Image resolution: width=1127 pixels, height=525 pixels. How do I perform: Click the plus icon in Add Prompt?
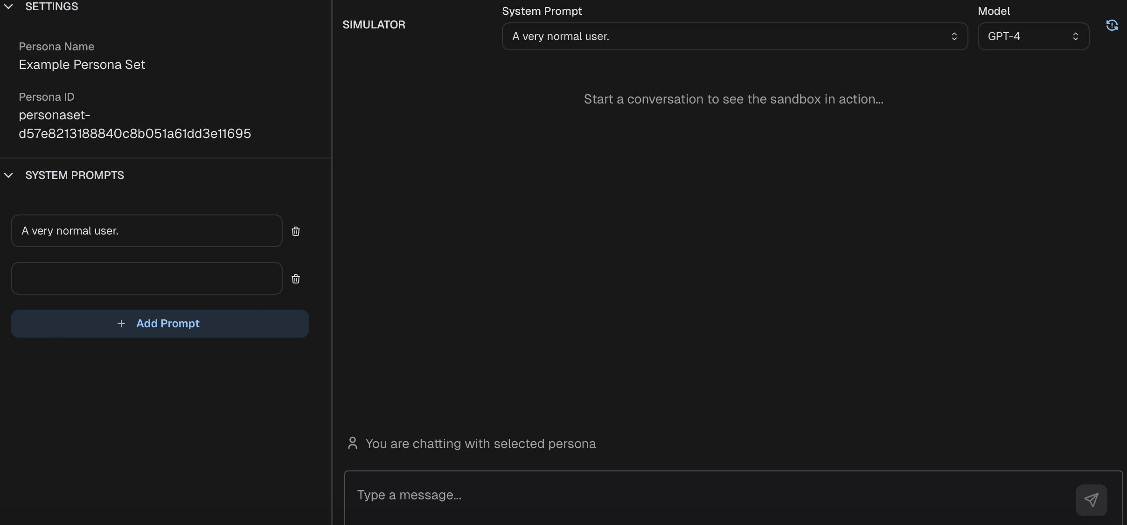pyautogui.click(x=121, y=324)
